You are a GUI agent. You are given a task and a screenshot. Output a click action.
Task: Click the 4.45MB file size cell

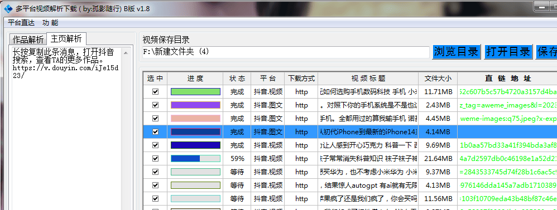(x=438, y=119)
